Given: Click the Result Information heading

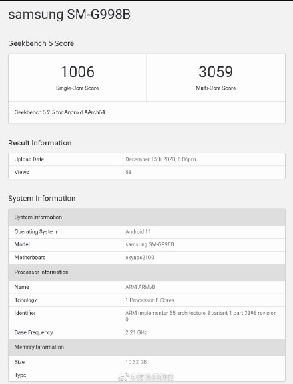Looking at the screenshot, I should pyautogui.click(x=39, y=143).
